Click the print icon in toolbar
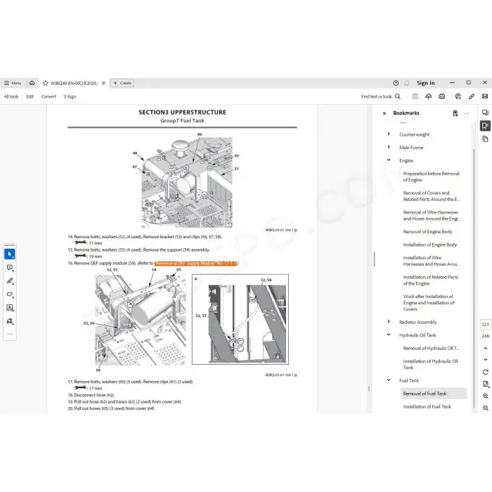Viewport: 492px width, 492px height. point(441,96)
